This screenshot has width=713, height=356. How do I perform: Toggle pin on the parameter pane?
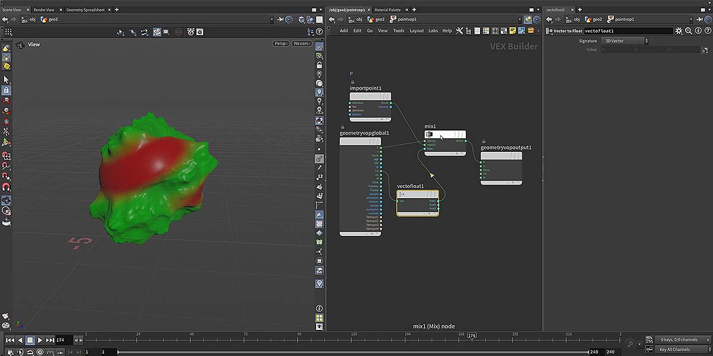[699, 20]
